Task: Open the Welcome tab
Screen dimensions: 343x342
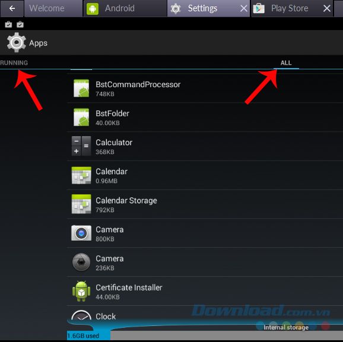Action: [x=53, y=8]
